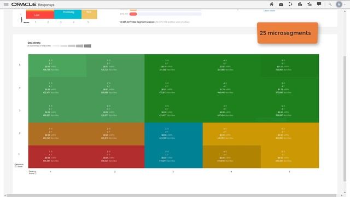Click the middle Data density swatch
The image size is (350, 197).
click(x=72, y=46)
